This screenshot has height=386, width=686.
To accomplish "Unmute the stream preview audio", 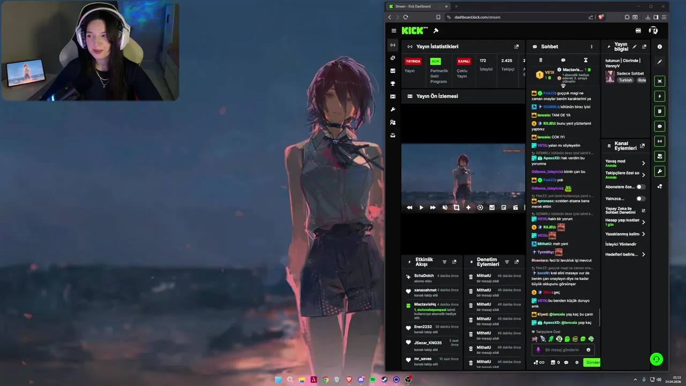I will click(445, 207).
